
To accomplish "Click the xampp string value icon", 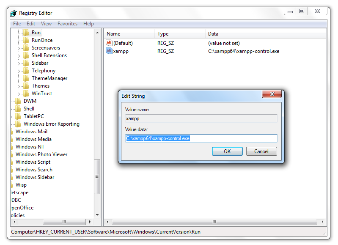I will [109, 51].
